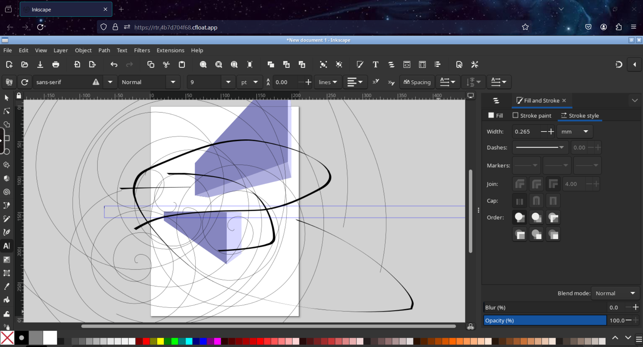Increase letter spacing with plus button
This screenshot has height=347, width=643.
(x=308, y=82)
